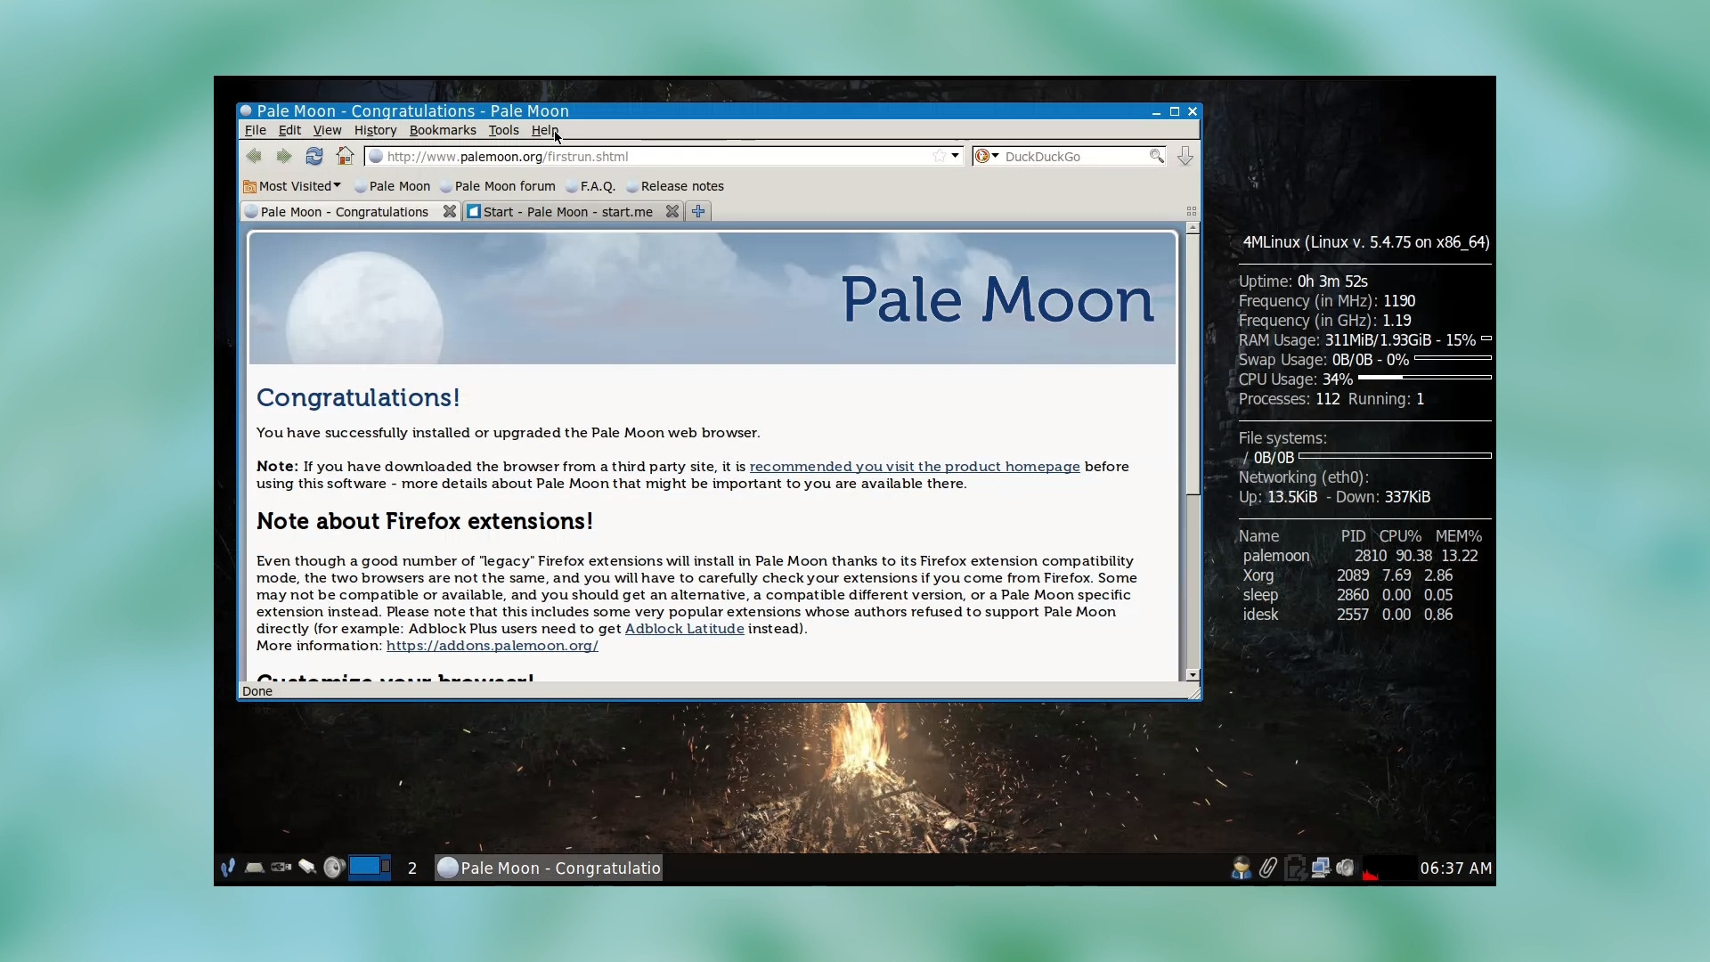
Task: Open 4MLinux start menu icon in taskbar
Action: click(x=228, y=867)
